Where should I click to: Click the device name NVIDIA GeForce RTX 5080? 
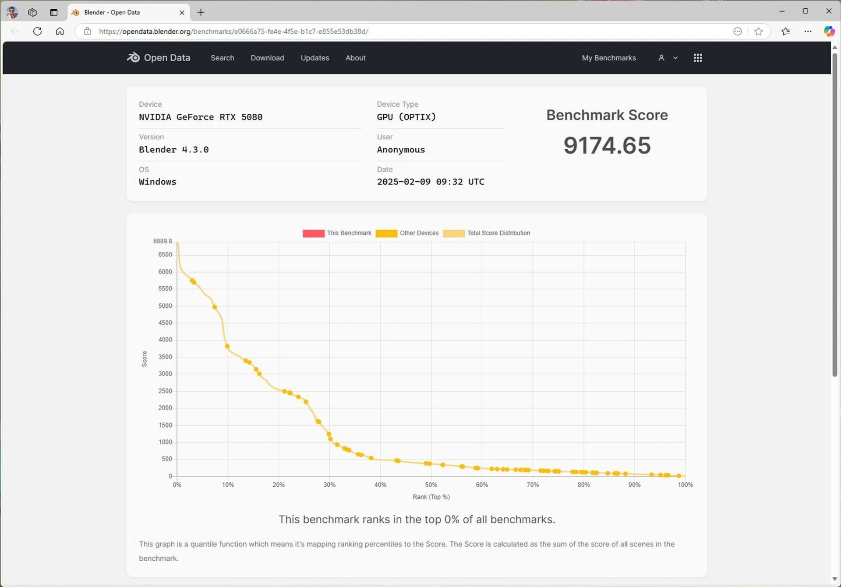tap(201, 117)
